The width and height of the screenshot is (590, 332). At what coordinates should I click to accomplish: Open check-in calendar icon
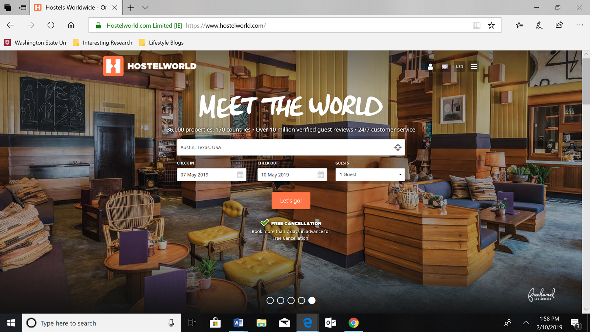click(240, 175)
